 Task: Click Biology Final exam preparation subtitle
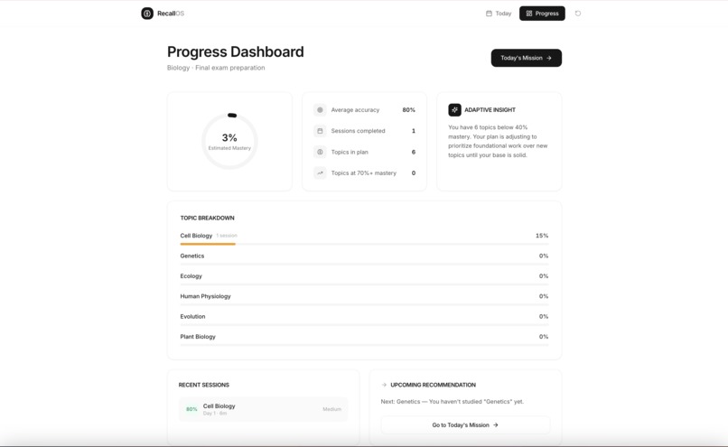pyautogui.click(x=216, y=68)
